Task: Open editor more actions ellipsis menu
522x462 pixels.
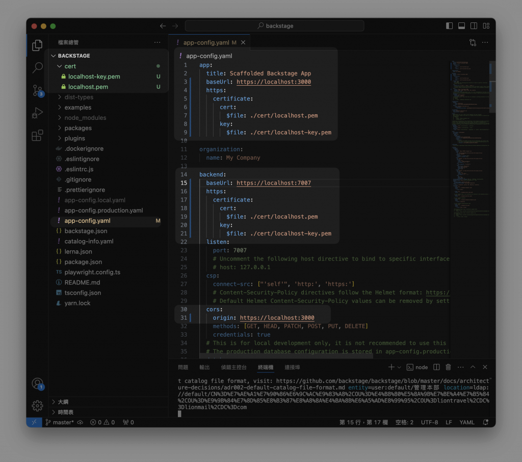Action: click(x=485, y=42)
